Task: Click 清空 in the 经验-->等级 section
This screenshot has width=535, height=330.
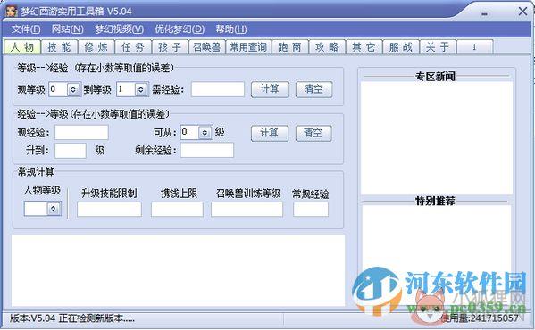Action: tap(313, 133)
